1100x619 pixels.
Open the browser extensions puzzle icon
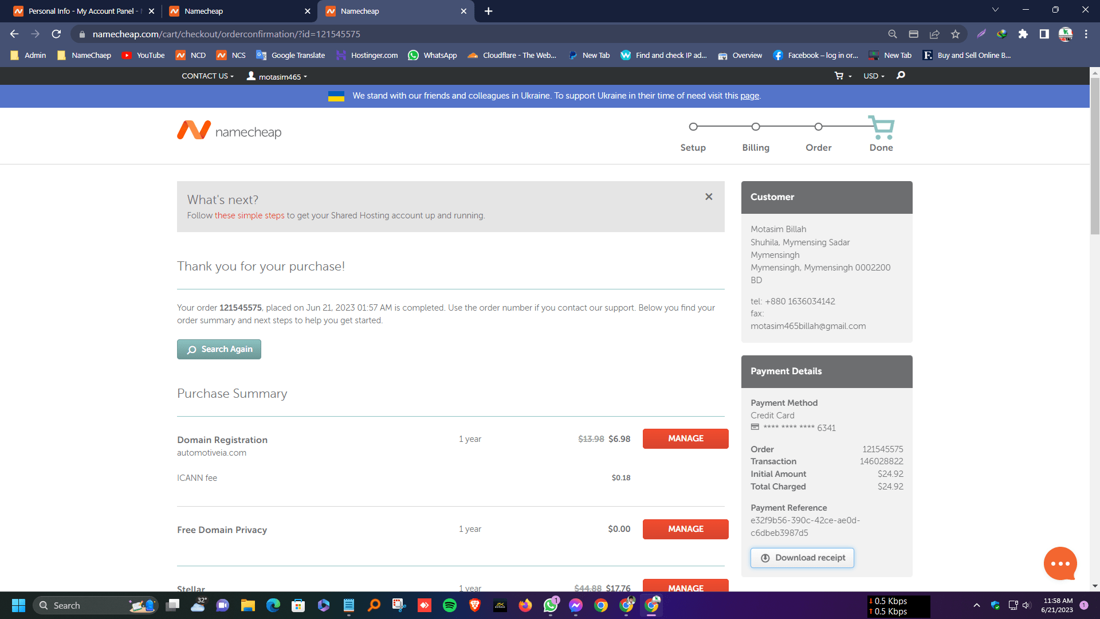point(1023,34)
